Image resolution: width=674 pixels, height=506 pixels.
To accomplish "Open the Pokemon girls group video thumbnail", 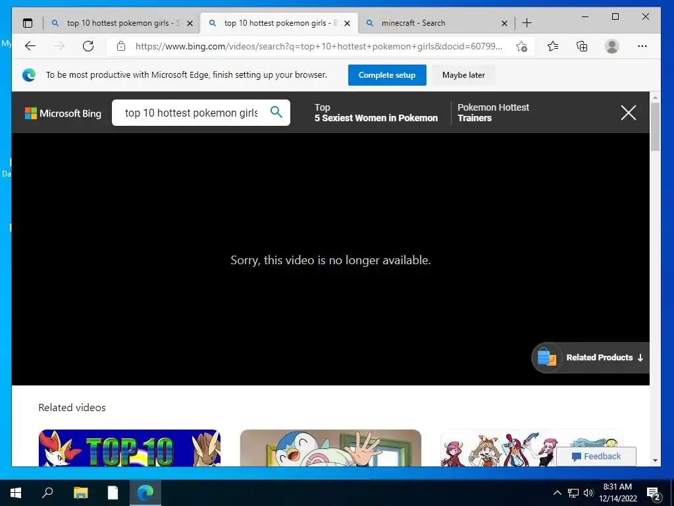I will pyautogui.click(x=531, y=448).
